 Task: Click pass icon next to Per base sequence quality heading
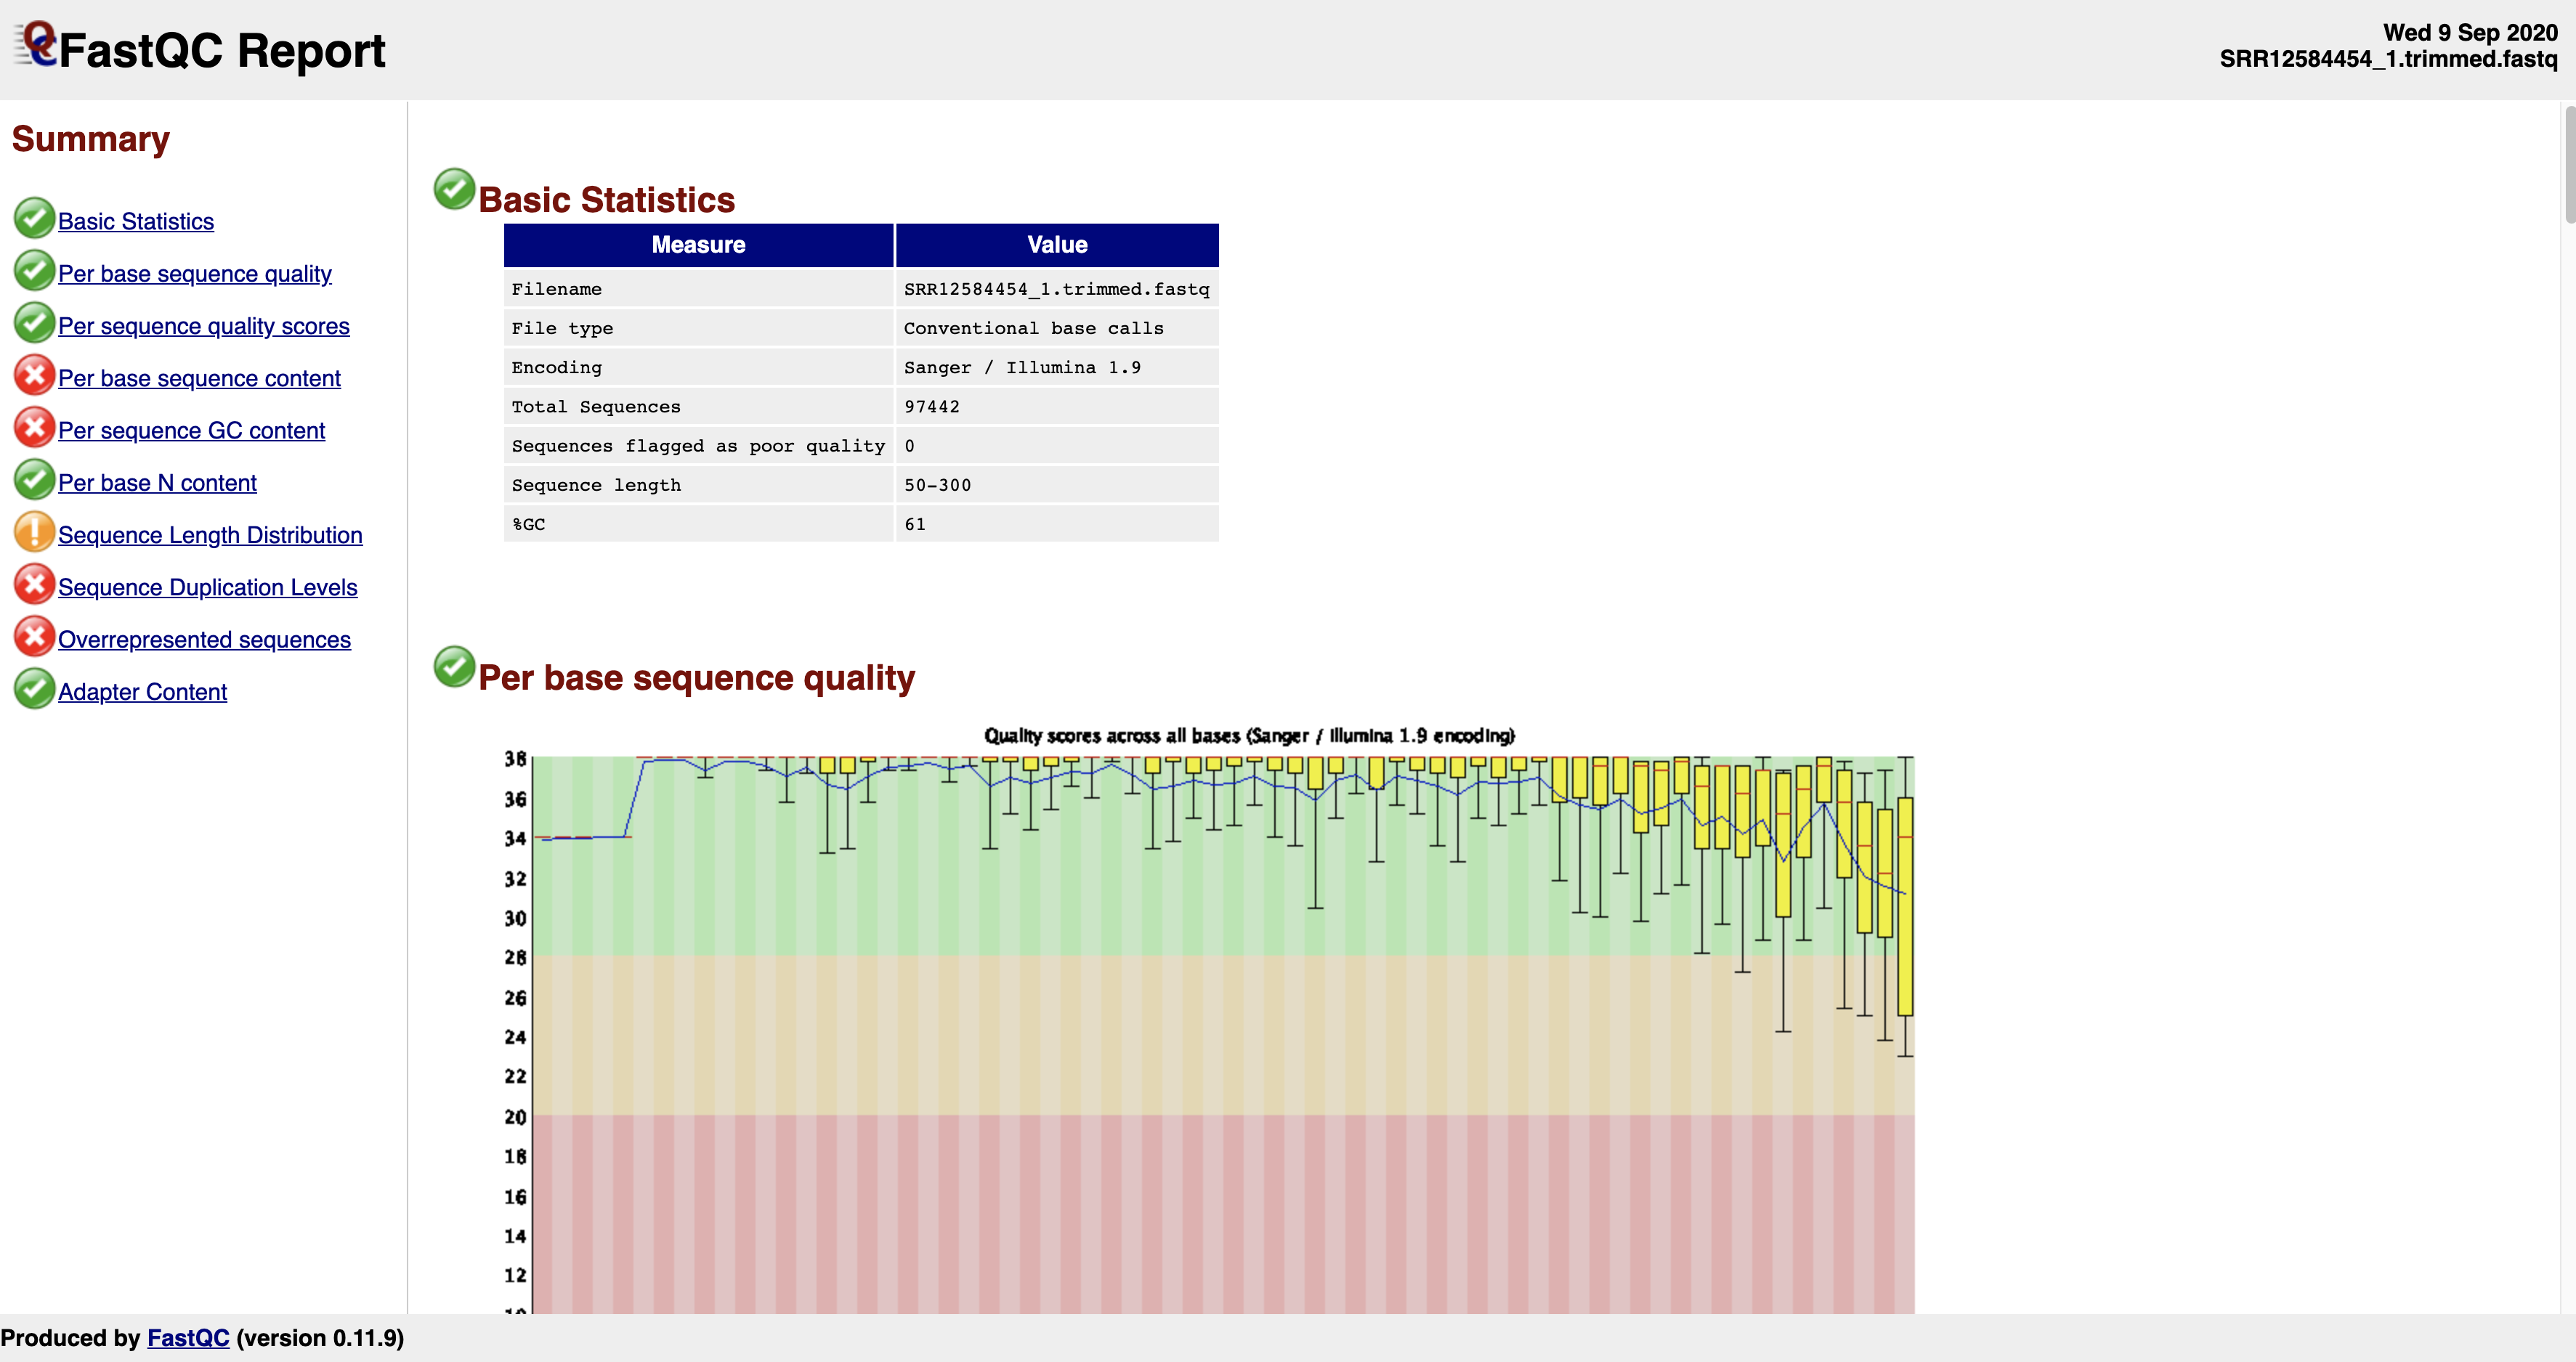click(x=454, y=666)
